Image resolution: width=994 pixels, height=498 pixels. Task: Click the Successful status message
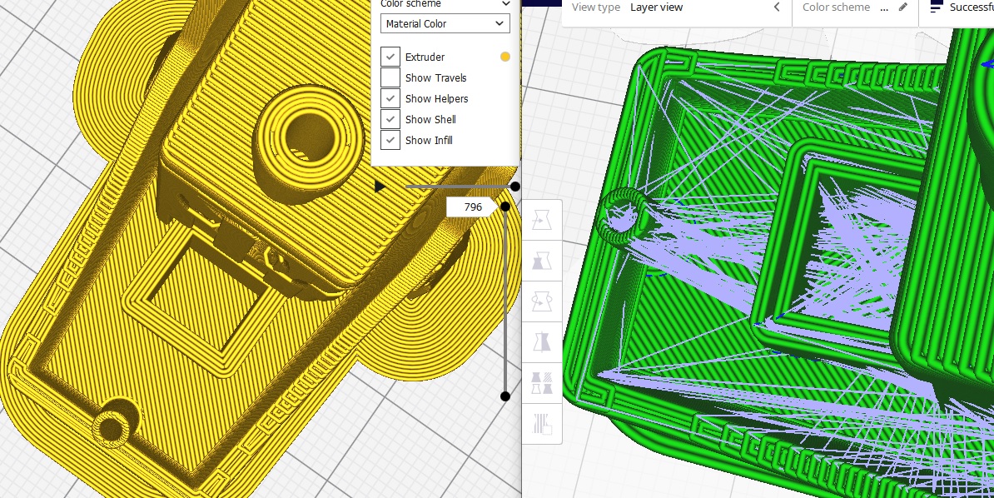972,7
